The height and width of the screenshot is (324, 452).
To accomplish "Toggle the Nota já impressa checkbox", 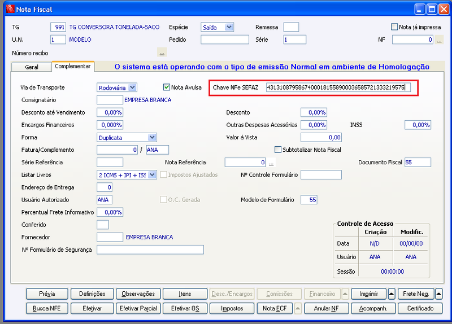I will tap(394, 27).
